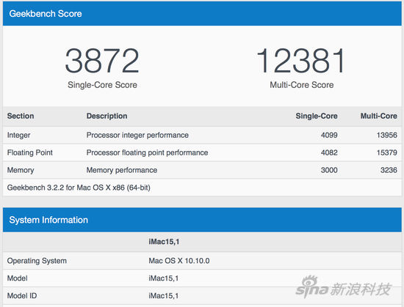Click the Geekbench 3.2.2 version footer text
This screenshot has height=307, width=404.
[79, 188]
